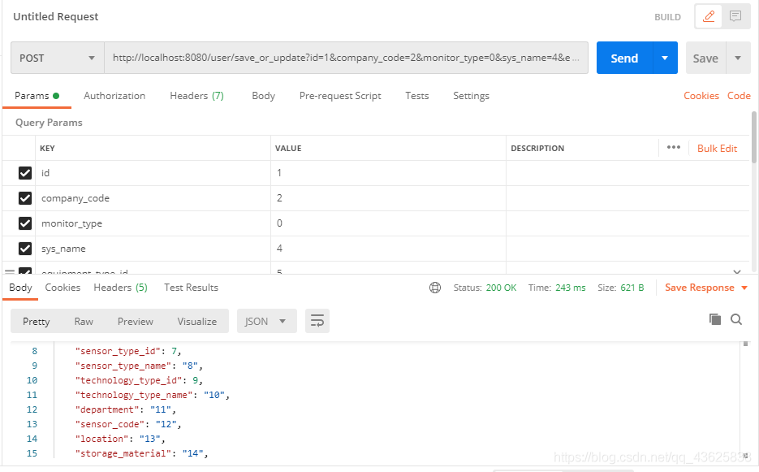Click the JSON line "storage_material": "14"

(141, 453)
